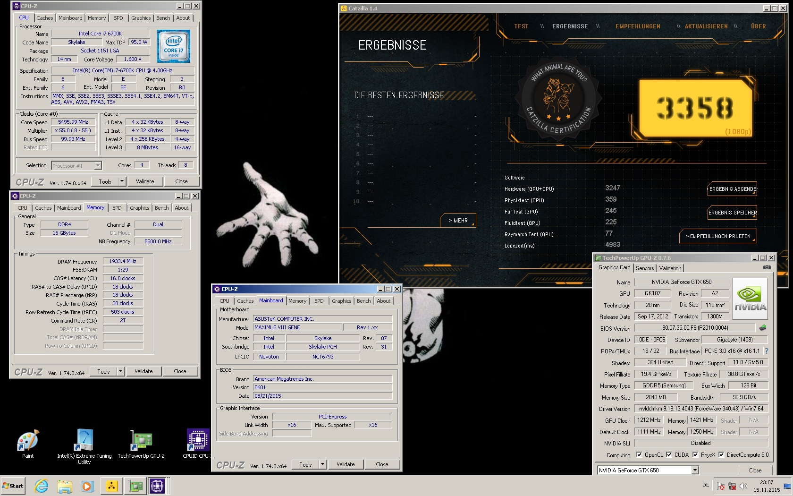
Task: Click Validate in Mainboard CPU-Z window
Action: coord(346,464)
